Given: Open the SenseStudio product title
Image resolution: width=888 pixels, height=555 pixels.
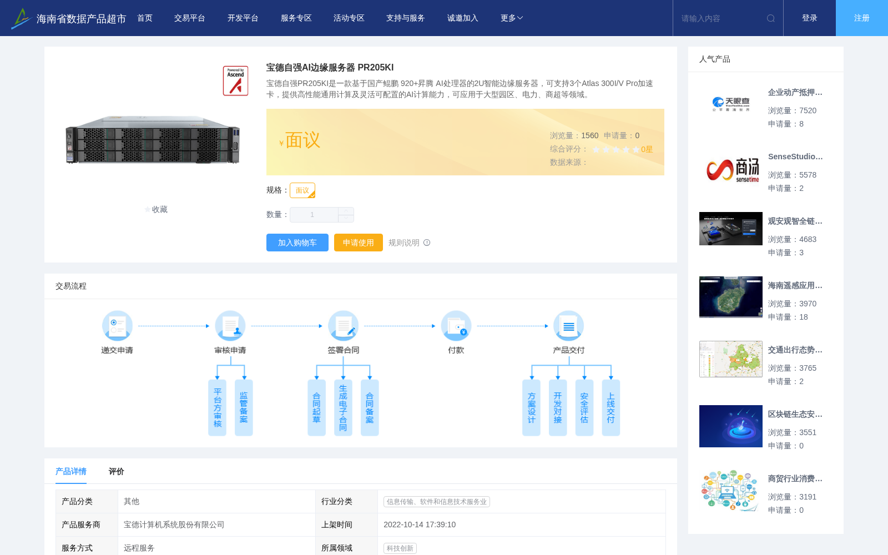Looking at the screenshot, I should point(795,157).
